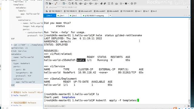The width and height of the screenshot is (194, 109).
Task: Click the Find magnifier icon
Action: coord(76,4)
